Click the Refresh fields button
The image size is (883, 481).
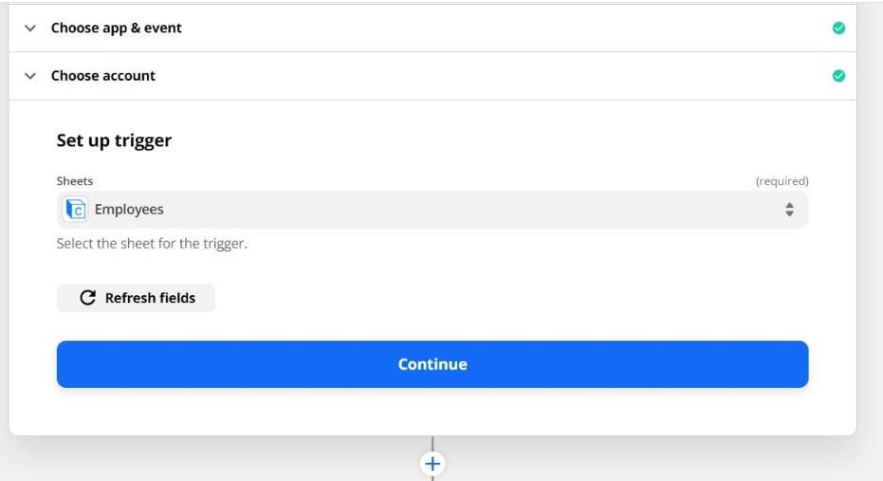click(136, 298)
